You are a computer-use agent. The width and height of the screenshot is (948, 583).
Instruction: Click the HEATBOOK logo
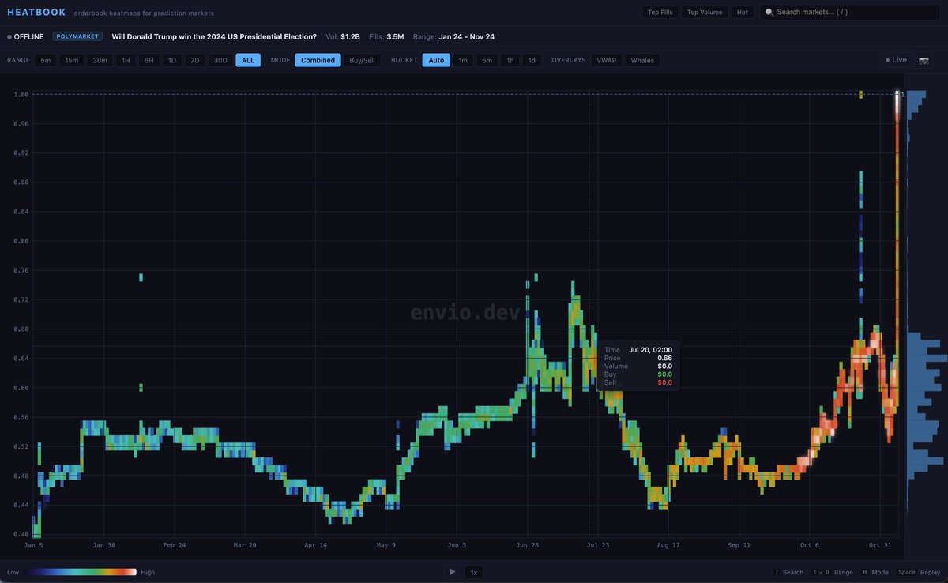point(36,13)
